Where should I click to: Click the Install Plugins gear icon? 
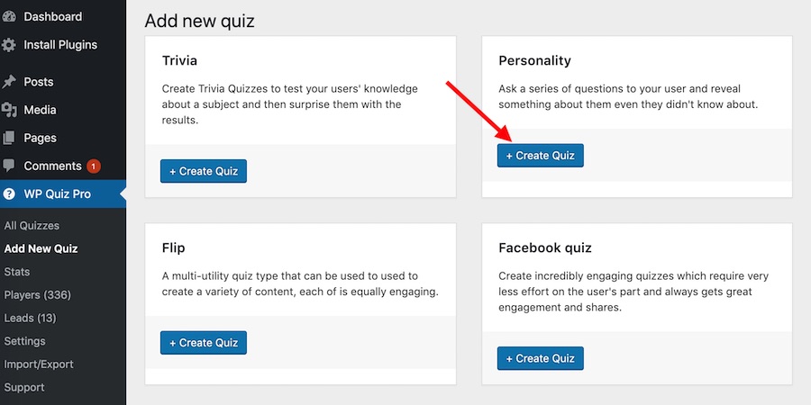(x=9, y=45)
